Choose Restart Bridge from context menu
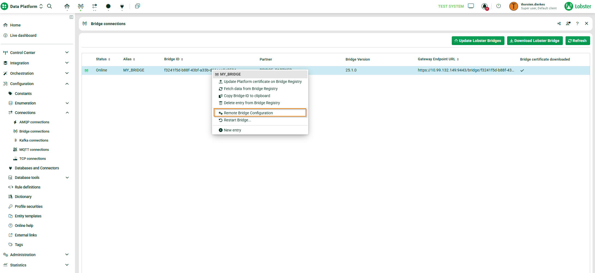 tap(237, 120)
